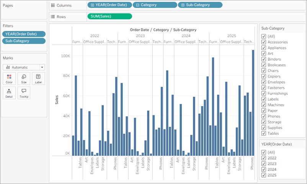The width and height of the screenshot is (307, 184).
Task: Click the Order Date / Category / Sub-Category header
Action: click(163, 29)
